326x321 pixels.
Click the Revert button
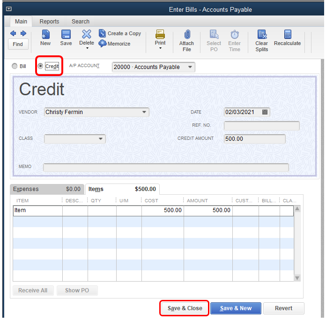point(283,308)
